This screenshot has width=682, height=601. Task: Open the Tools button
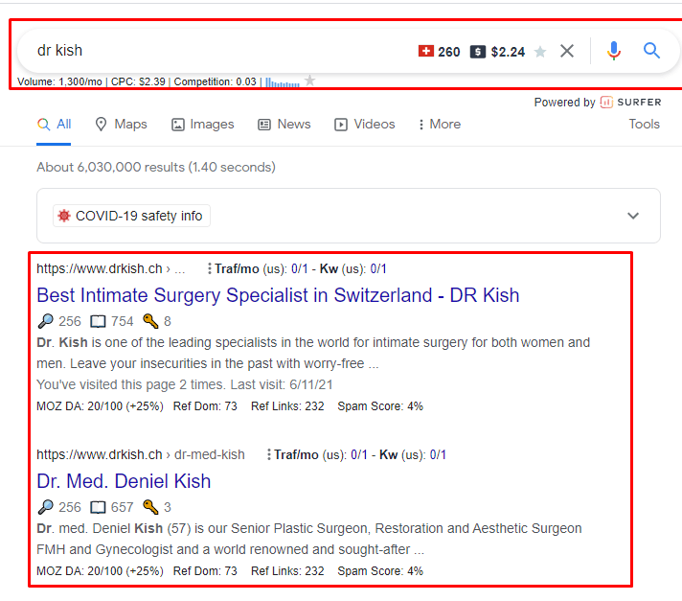pyautogui.click(x=644, y=124)
